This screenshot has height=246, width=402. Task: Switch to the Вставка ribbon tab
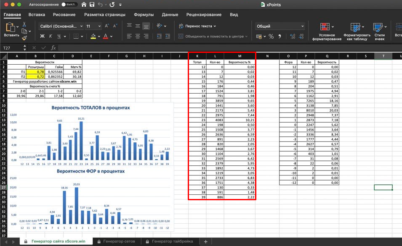coord(37,15)
